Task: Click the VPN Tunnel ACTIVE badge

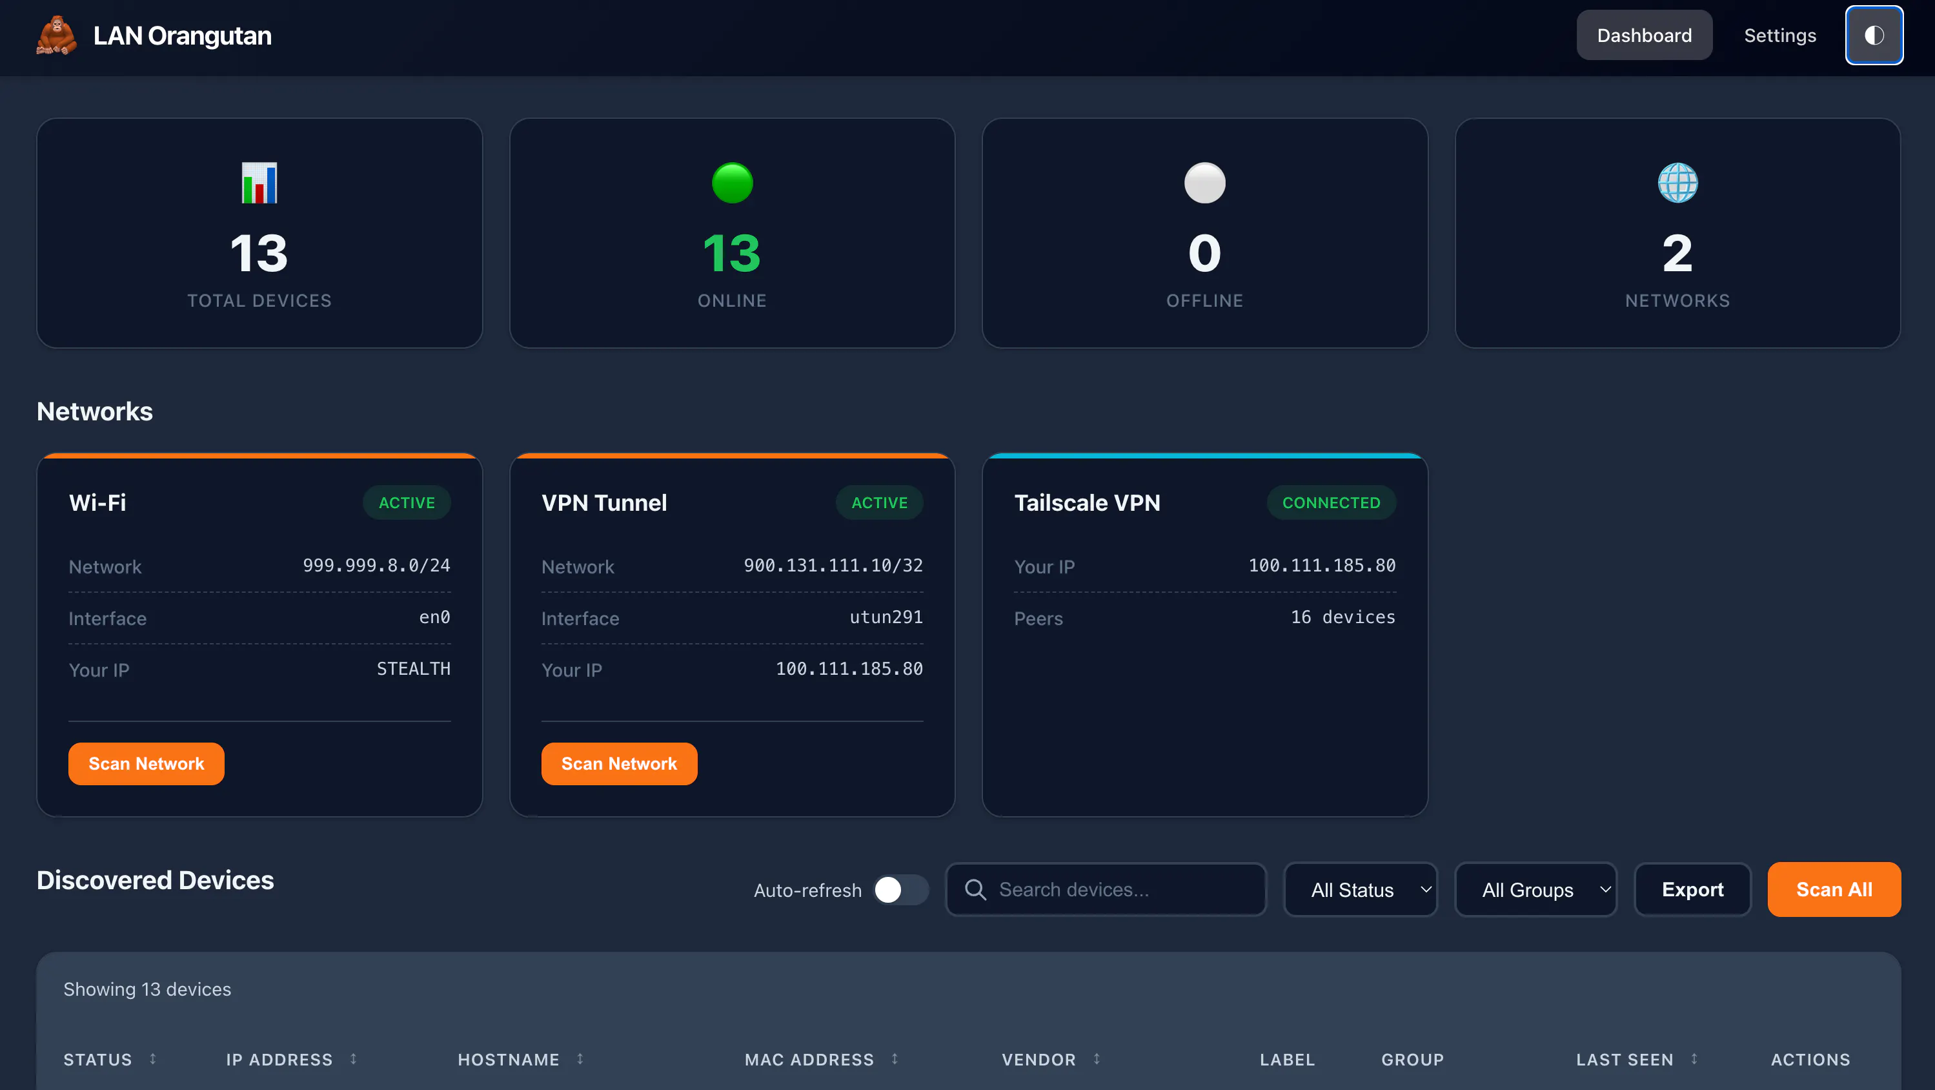Action: point(879,502)
